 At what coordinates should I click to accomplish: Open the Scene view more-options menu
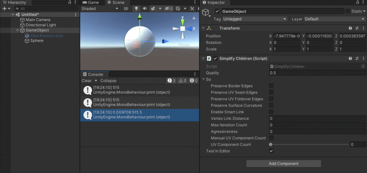tap(195, 2)
